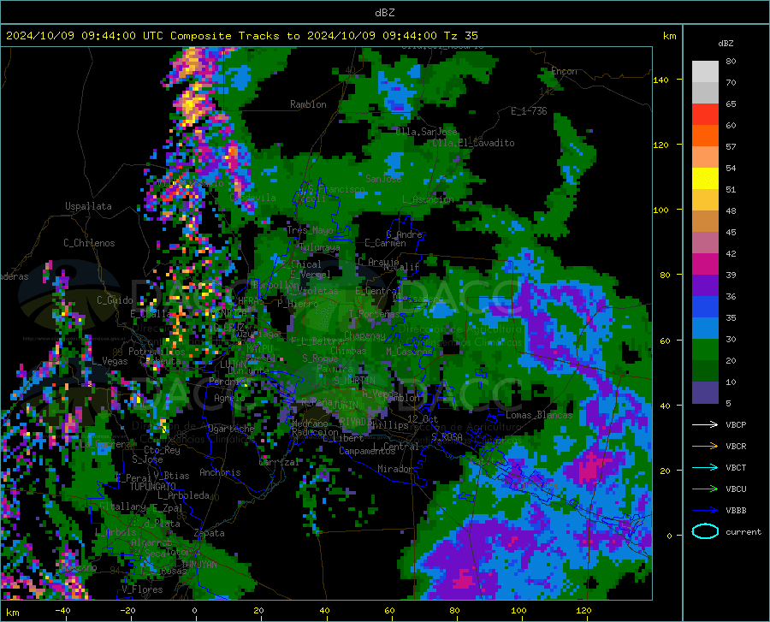Click the 'Potrerillos' map label
Screen dimensions: 770x622
click(157, 352)
